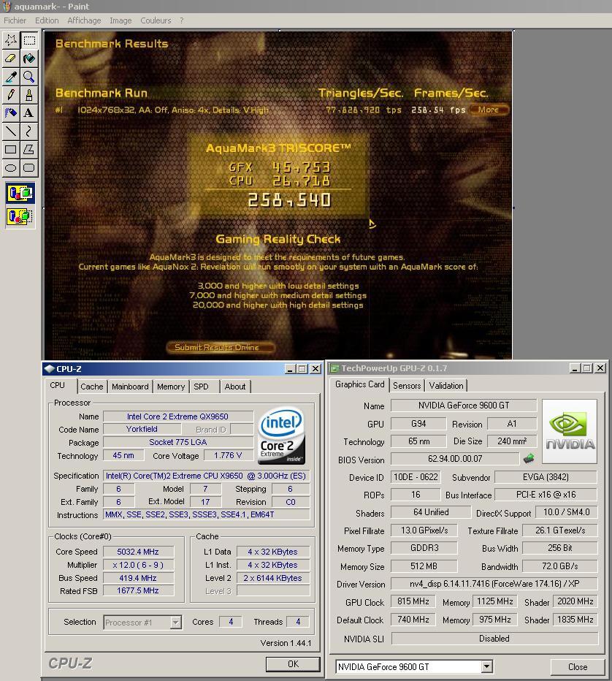Click the BIOS Version value 62.94.0D.00.07
This screenshot has width=612, height=681.
pyautogui.click(x=455, y=459)
